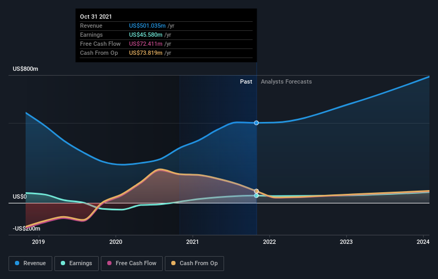Click the US$73.819m cash from op value
This screenshot has height=279, width=438.
(x=146, y=53)
